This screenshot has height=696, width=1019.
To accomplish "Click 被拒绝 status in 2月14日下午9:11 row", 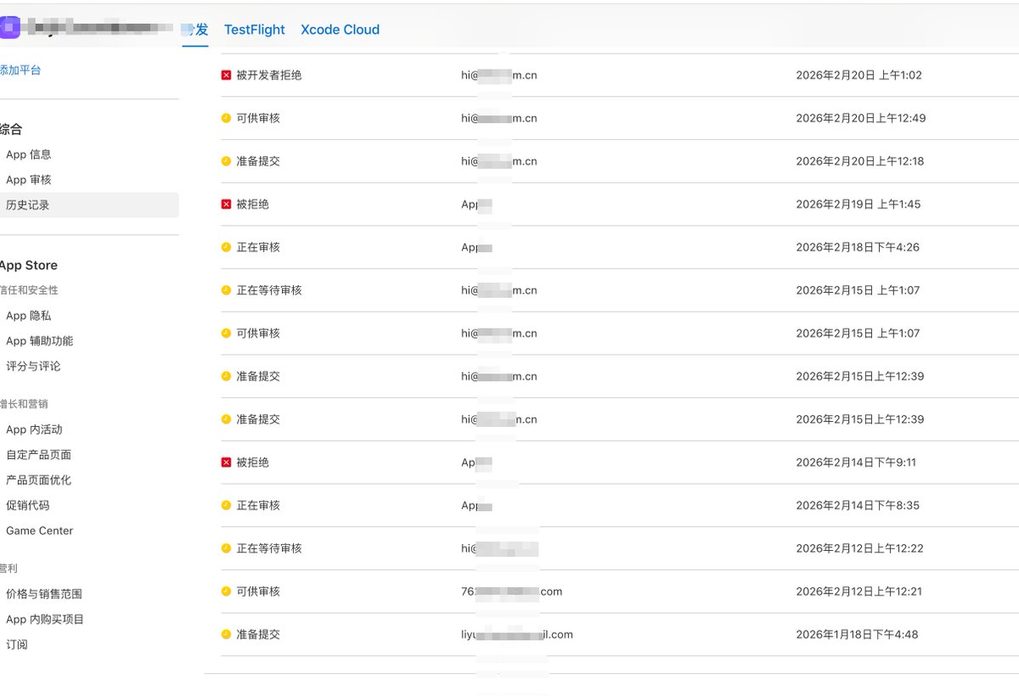I will point(253,463).
